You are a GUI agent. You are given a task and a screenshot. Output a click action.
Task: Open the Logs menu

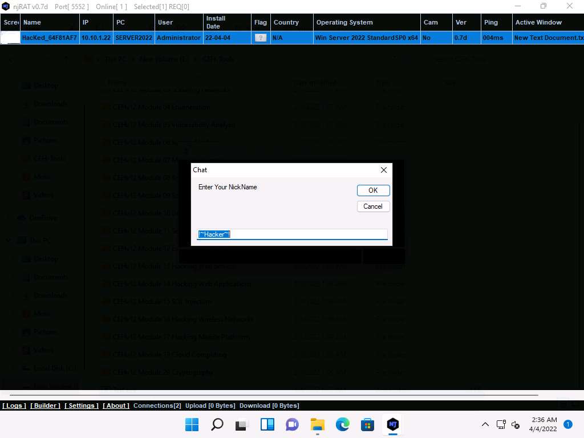[14, 405]
